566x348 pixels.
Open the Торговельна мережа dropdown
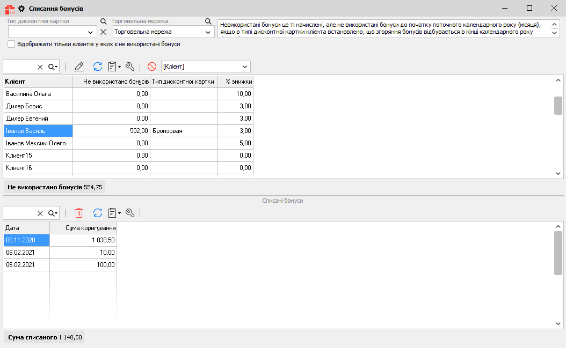(x=208, y=32)
